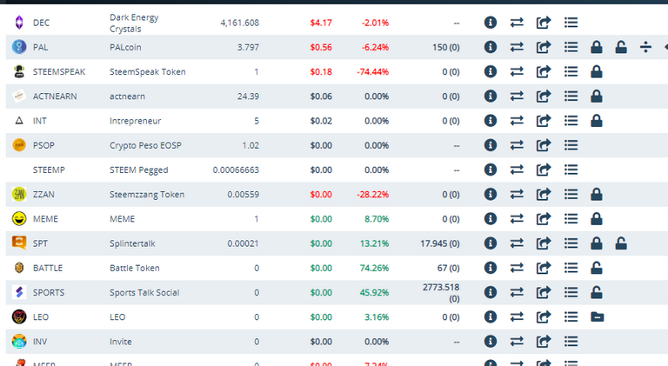Click the divide icon in PAL row
Image resolution: width=668 pixels, height=366 pixels.
(x=646, y=47)
